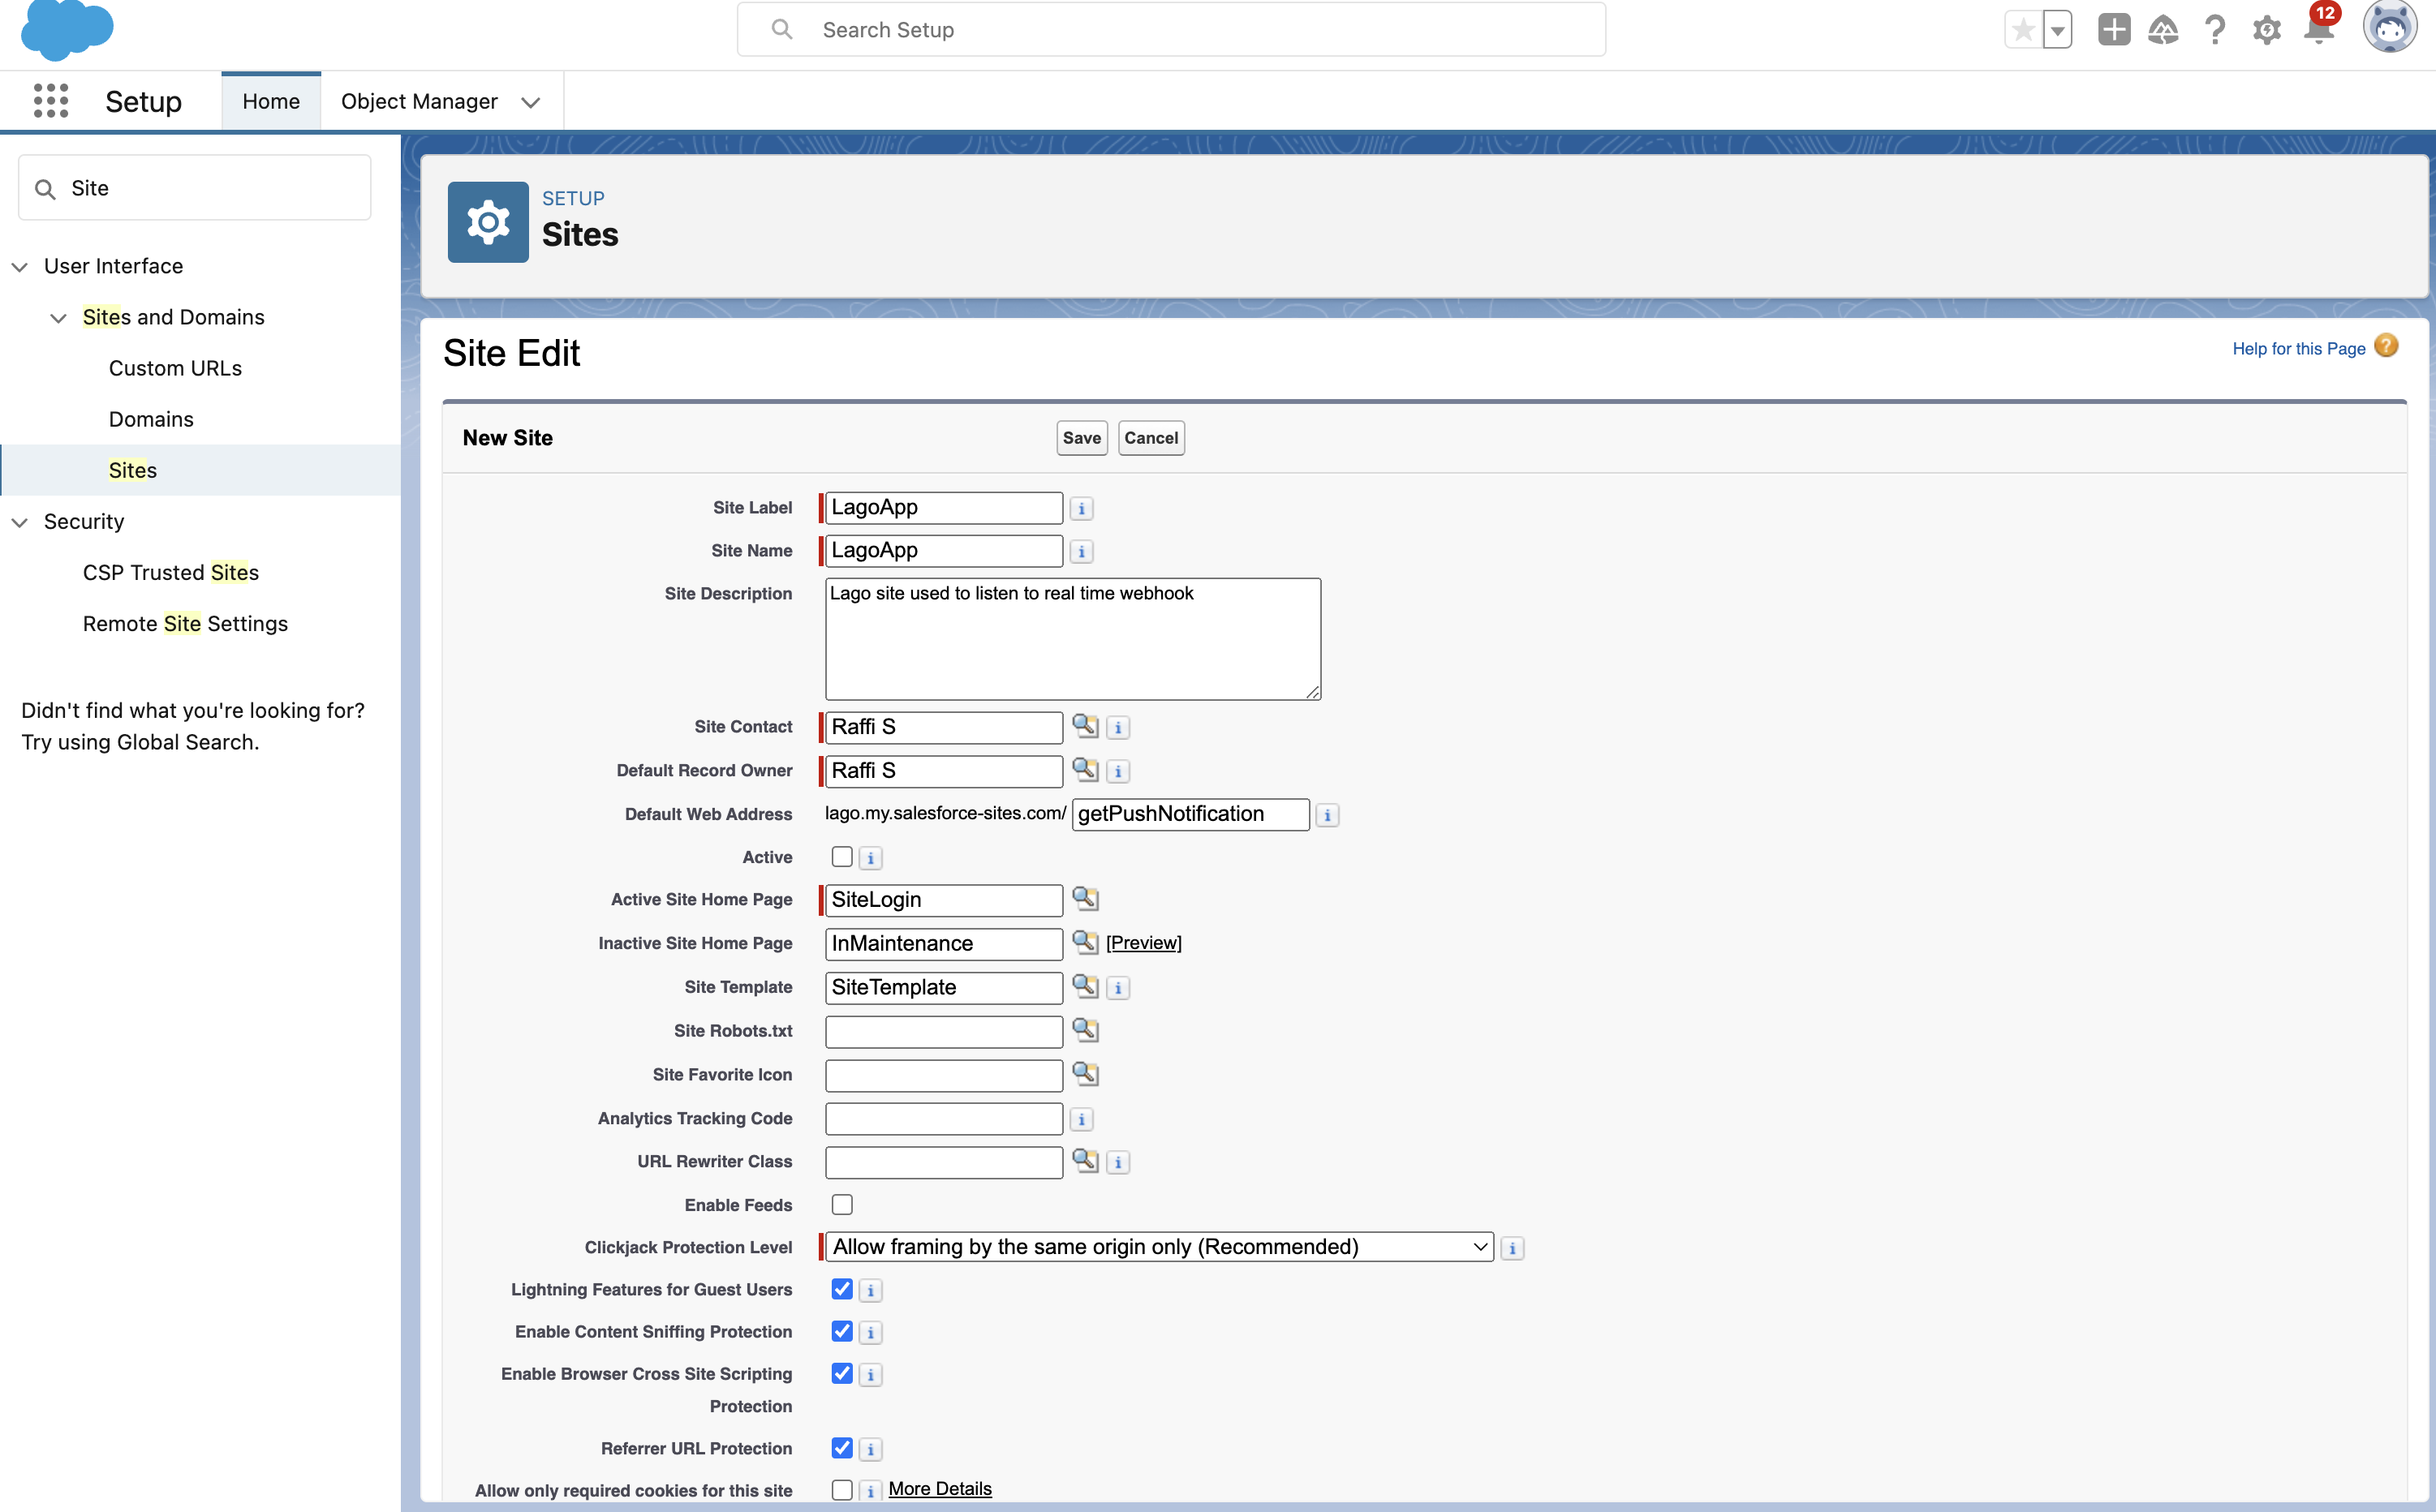Click the Site Label input field

[944, 508]
